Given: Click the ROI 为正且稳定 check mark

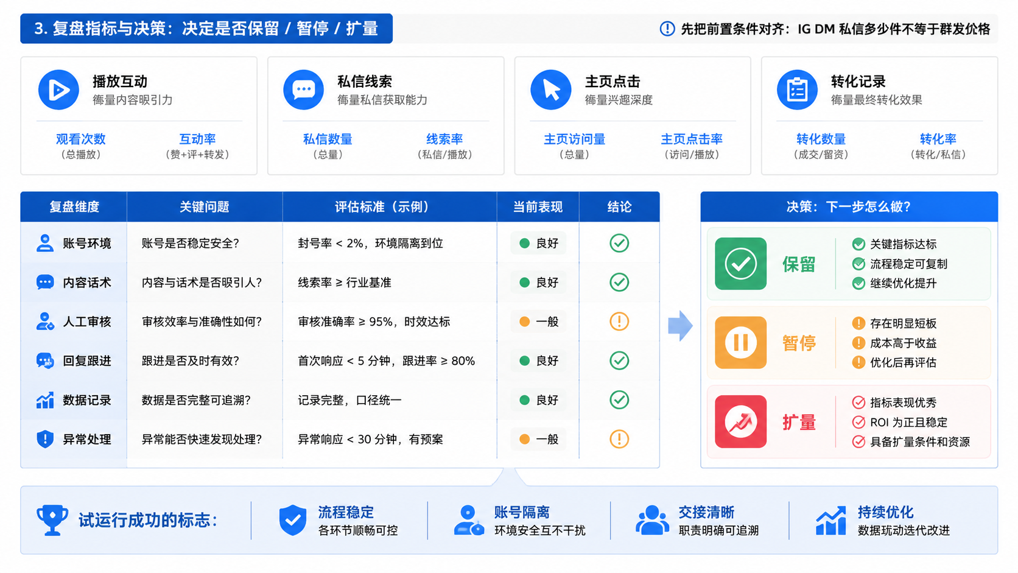Looking at the screenshot, I should coord(858,422).
